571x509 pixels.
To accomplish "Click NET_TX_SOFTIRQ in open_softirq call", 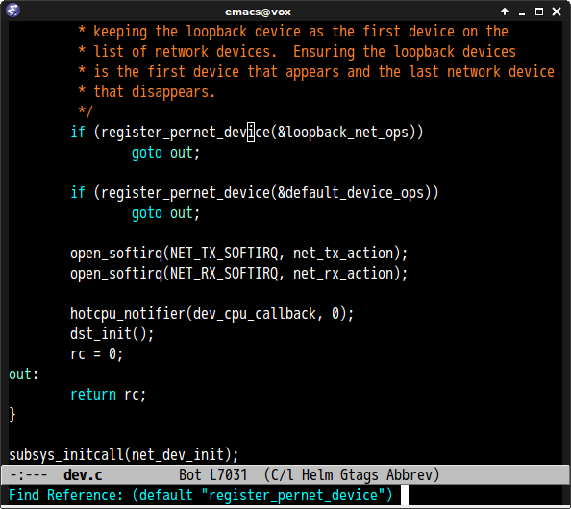I will (224, 253).
